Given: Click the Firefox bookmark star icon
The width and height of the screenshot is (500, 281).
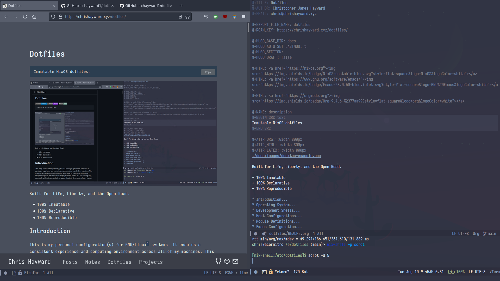Looking at the screenshot, I should [187, 16].
